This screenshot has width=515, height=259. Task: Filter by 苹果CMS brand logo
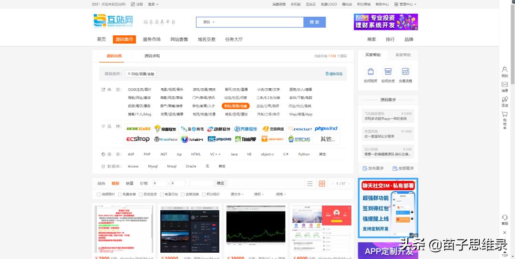coord(299,139)
